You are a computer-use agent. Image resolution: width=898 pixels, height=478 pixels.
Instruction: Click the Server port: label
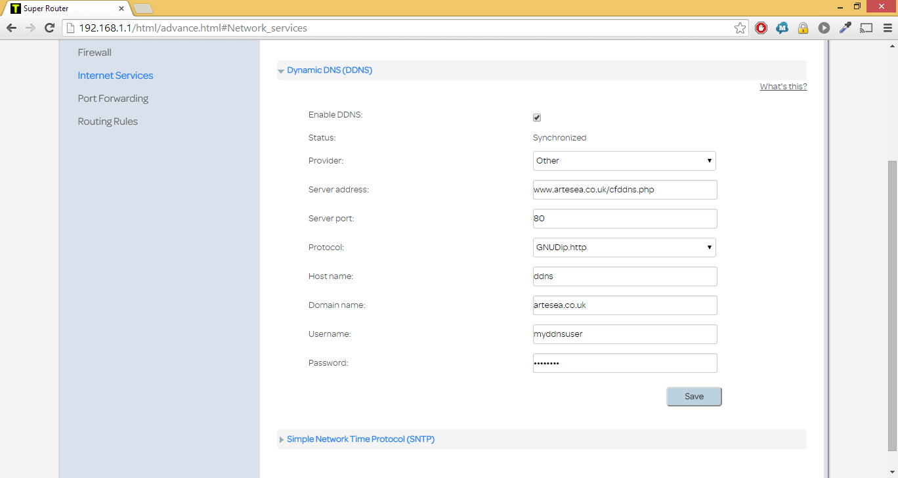331,219
